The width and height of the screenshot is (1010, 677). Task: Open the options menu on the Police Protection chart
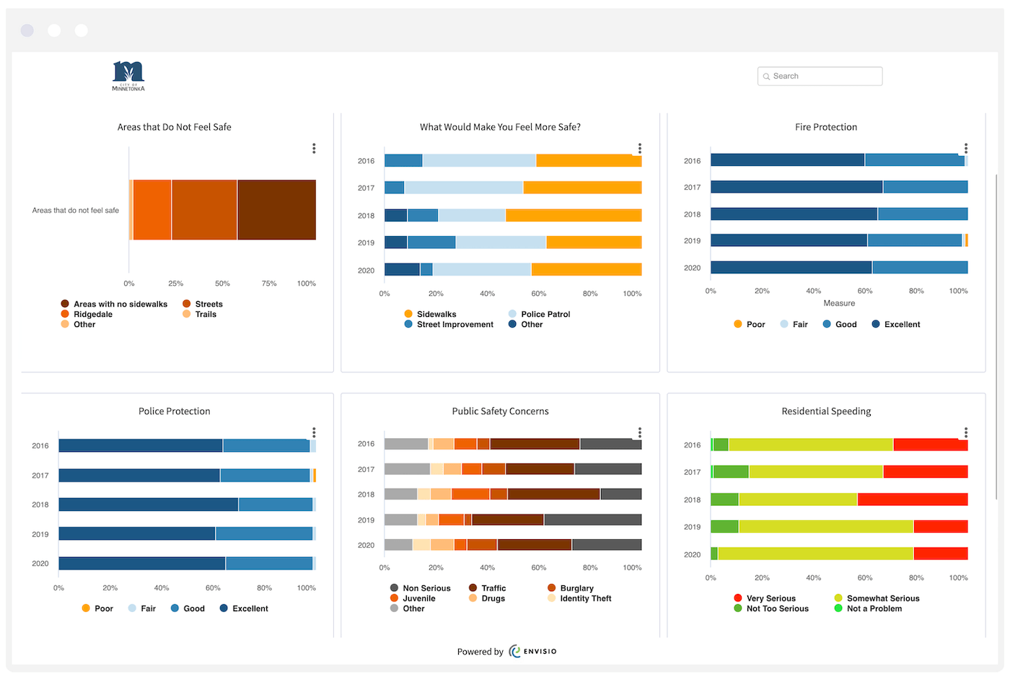pos(314,432)
